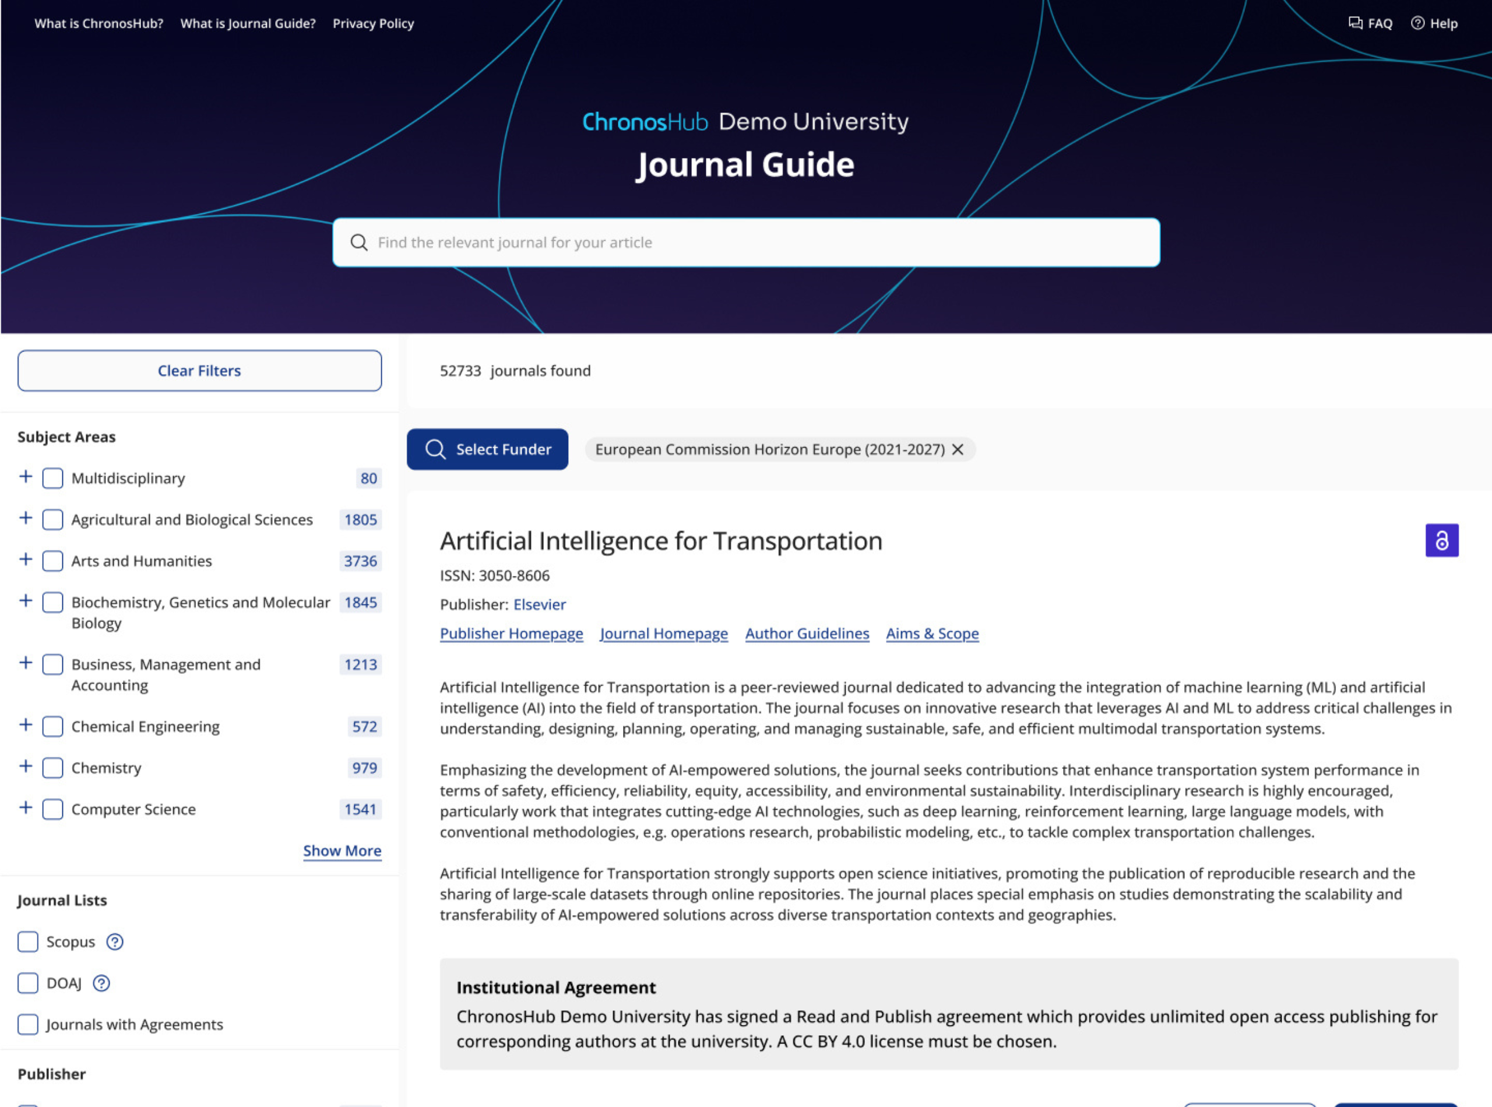Open Help from the header
Screen dimensions: 1492x1107
pyautogui.click(x=1434, y=23)
